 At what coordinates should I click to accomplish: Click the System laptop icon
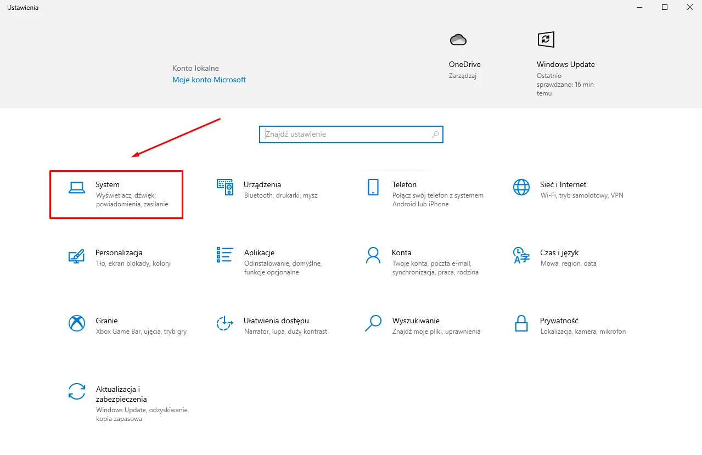(x=77, y=188)
